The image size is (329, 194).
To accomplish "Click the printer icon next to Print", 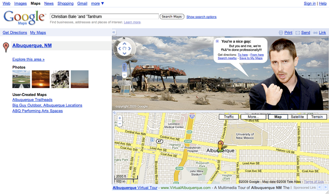I will click(x=281, y=33).
